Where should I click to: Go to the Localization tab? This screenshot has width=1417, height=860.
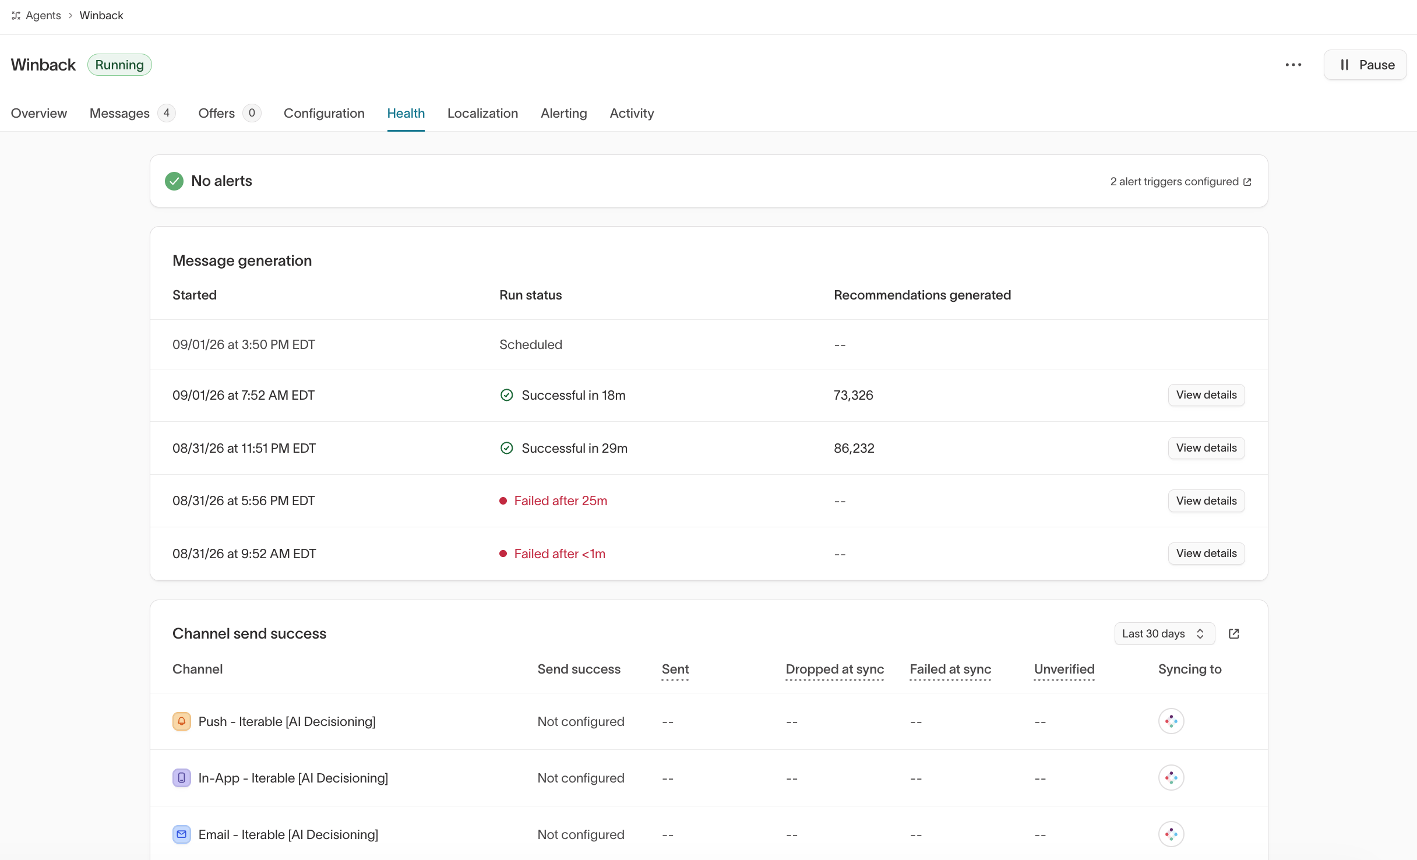coord(482,113)
